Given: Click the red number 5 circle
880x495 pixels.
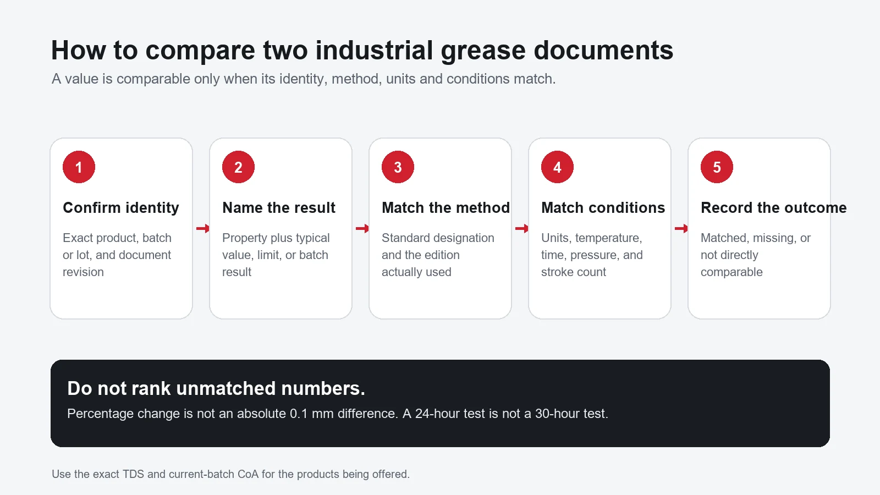Looking at the screenshot, I should pyautogui.click(x=717, y=167).
